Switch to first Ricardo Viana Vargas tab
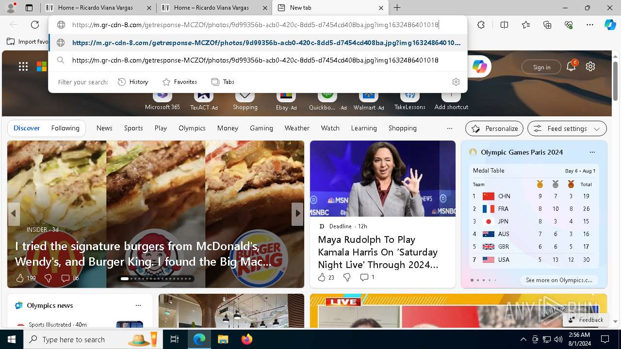 [x=98, y=8]
